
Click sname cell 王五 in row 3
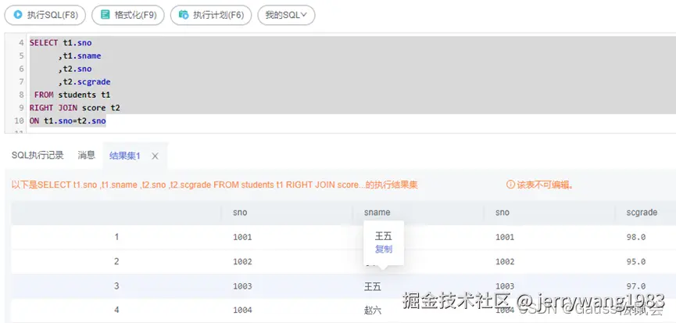373,286
